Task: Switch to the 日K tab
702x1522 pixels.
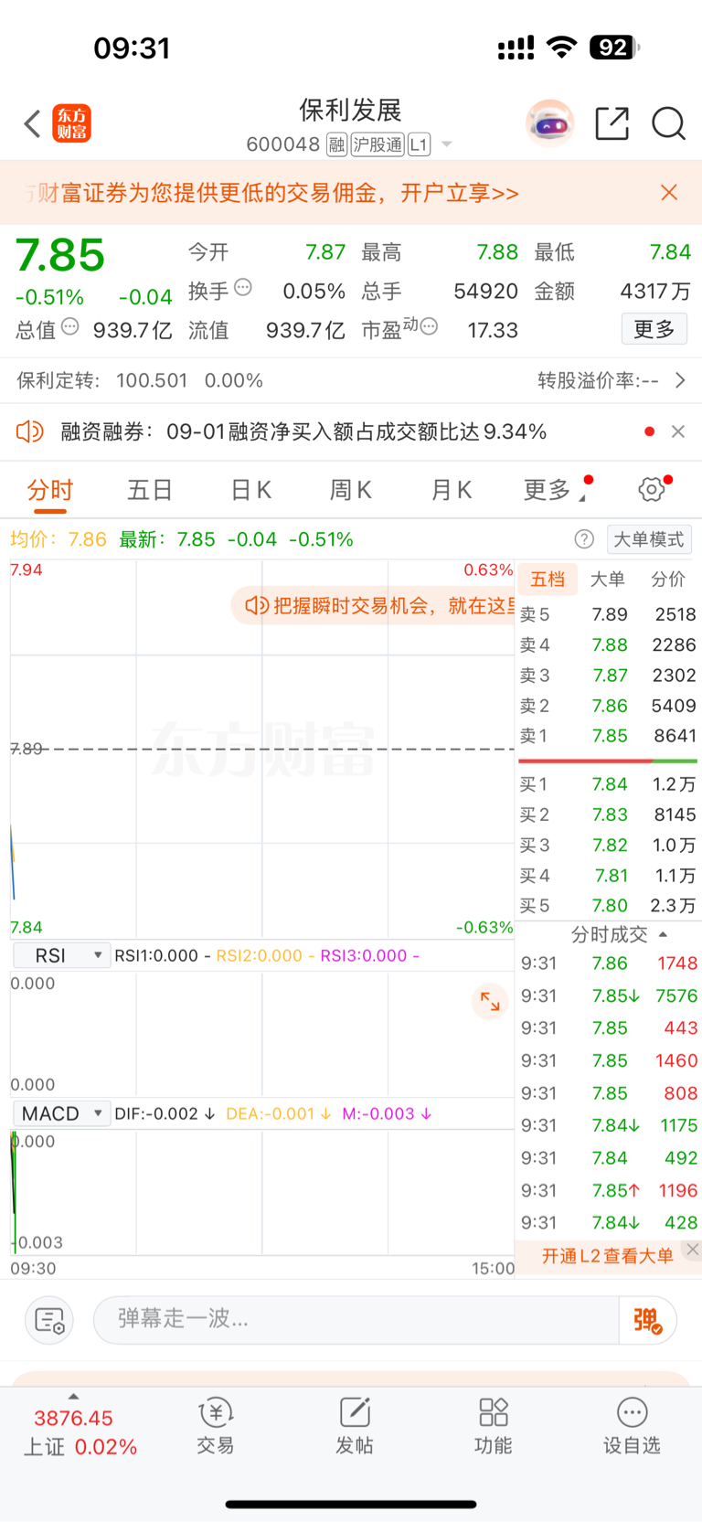Action: (x=250, y=490)
